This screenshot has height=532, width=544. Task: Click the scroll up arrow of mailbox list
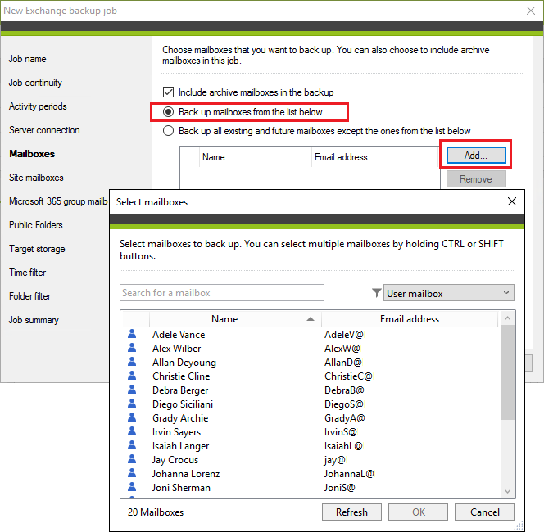click(507, 318)
